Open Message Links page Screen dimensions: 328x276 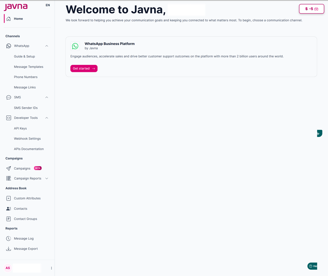point(25,87)
